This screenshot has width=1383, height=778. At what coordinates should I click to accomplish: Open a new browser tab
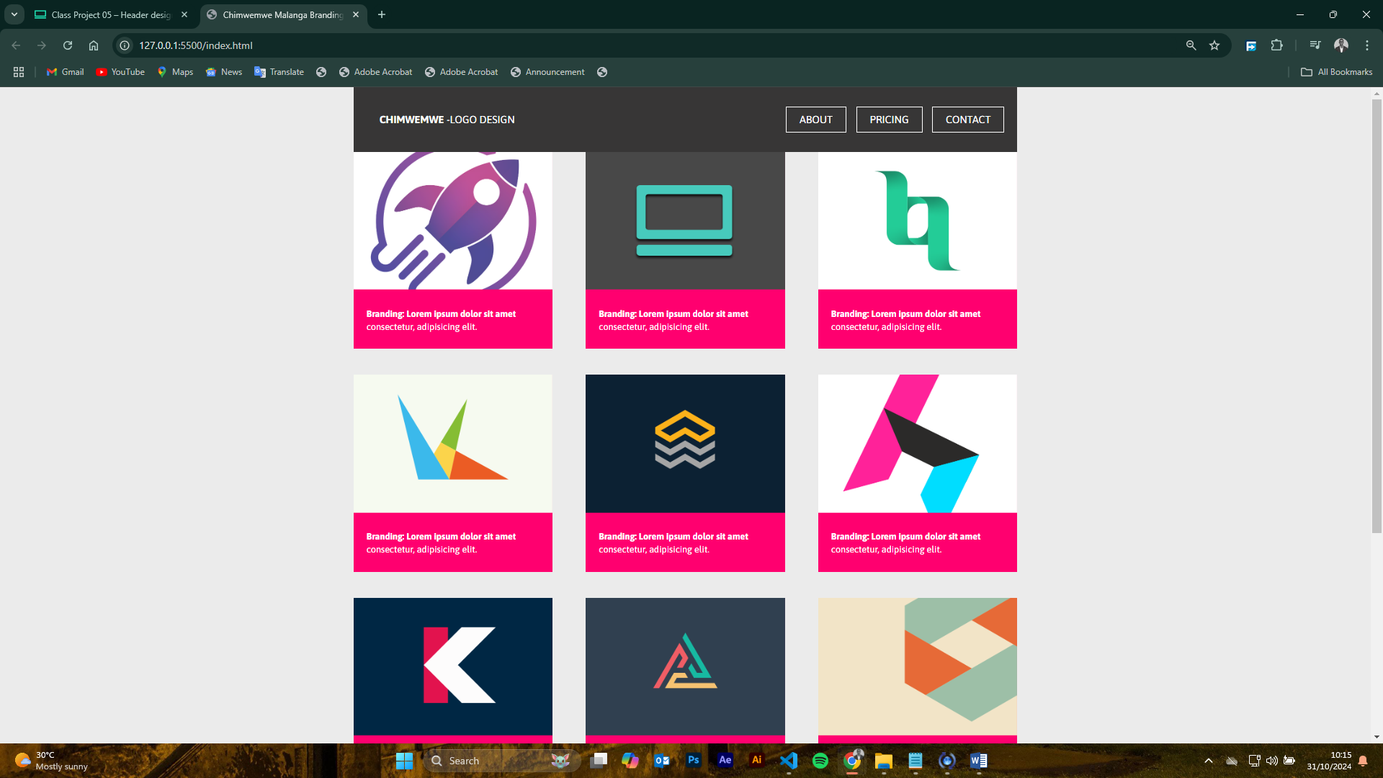(382, 14)
